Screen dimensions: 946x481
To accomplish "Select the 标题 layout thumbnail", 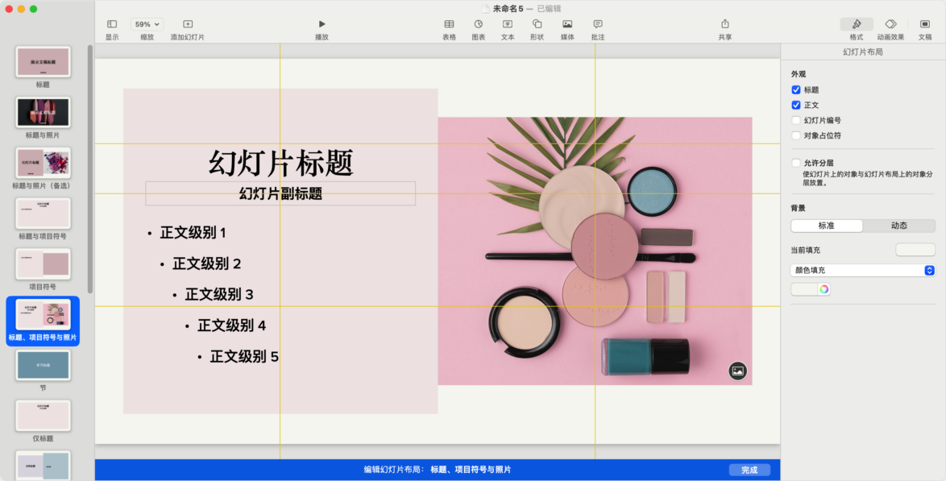I will tap(43, 61).
